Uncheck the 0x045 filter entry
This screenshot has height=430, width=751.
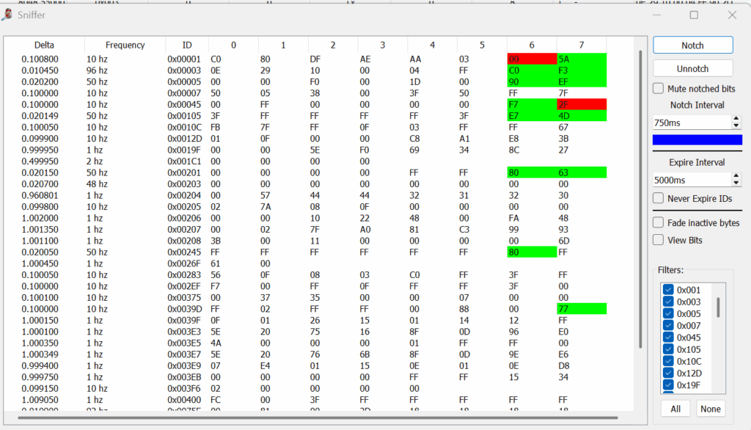pos(668,337)
